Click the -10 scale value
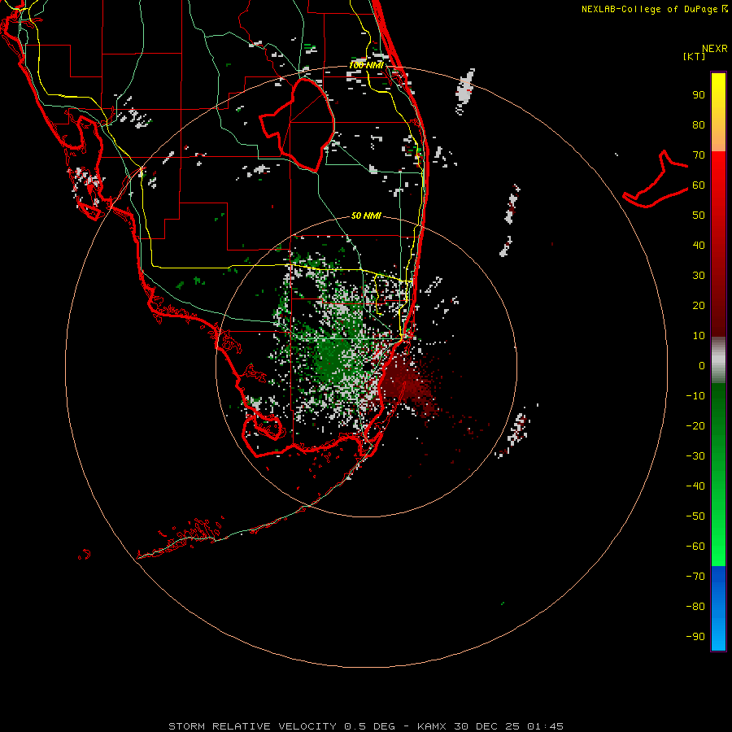 coord(695,396)
